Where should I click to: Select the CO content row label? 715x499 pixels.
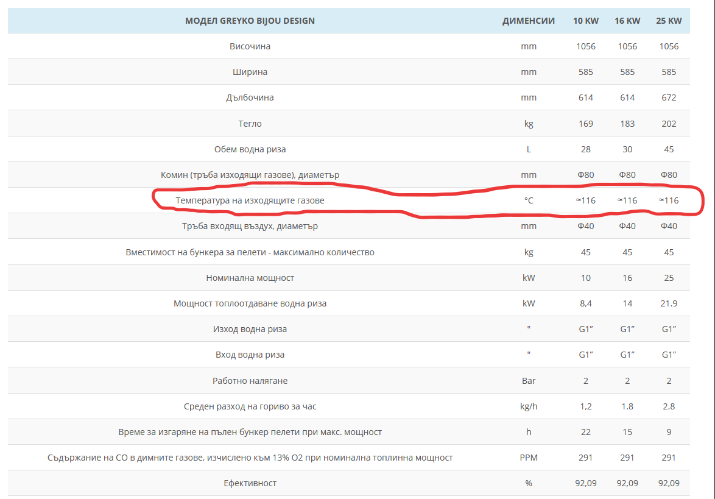pyautogui.click(x=250, y=457)
